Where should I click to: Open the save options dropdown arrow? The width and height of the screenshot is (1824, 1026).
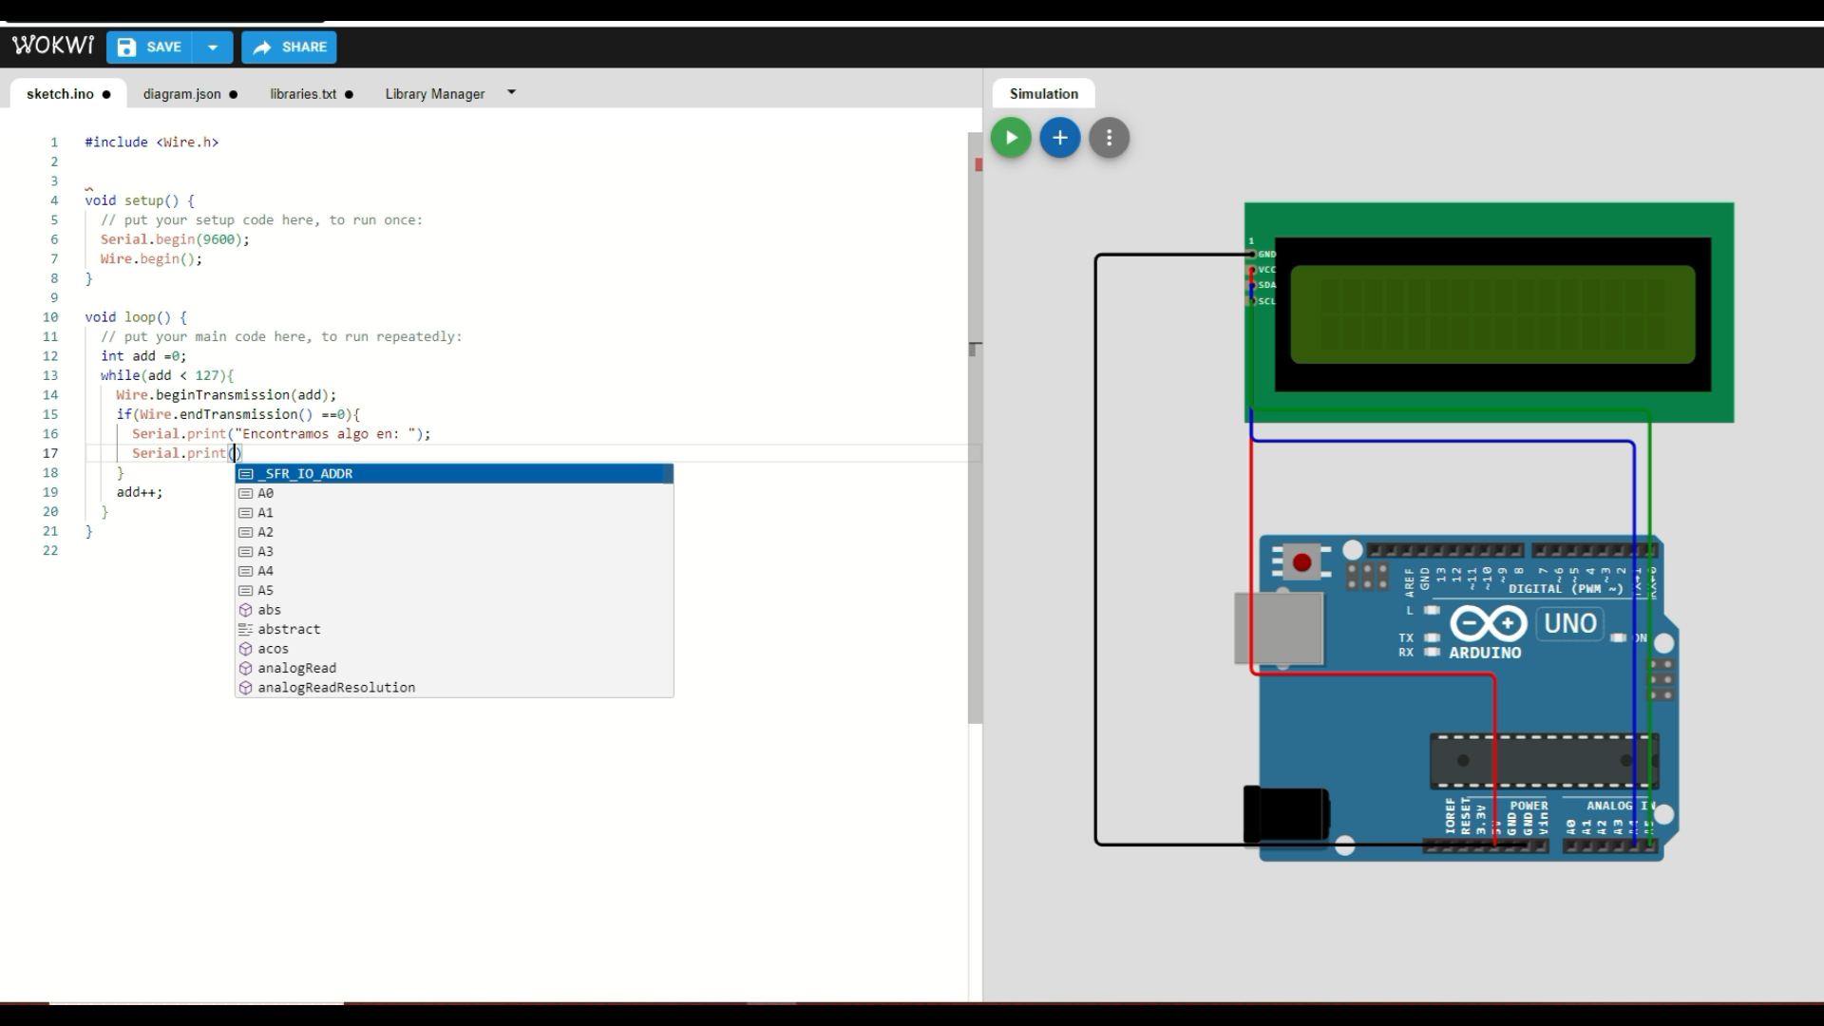(213, 47)
